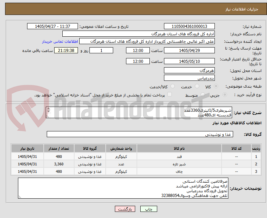Click the بازگشت (back) button

pos(125,209)
